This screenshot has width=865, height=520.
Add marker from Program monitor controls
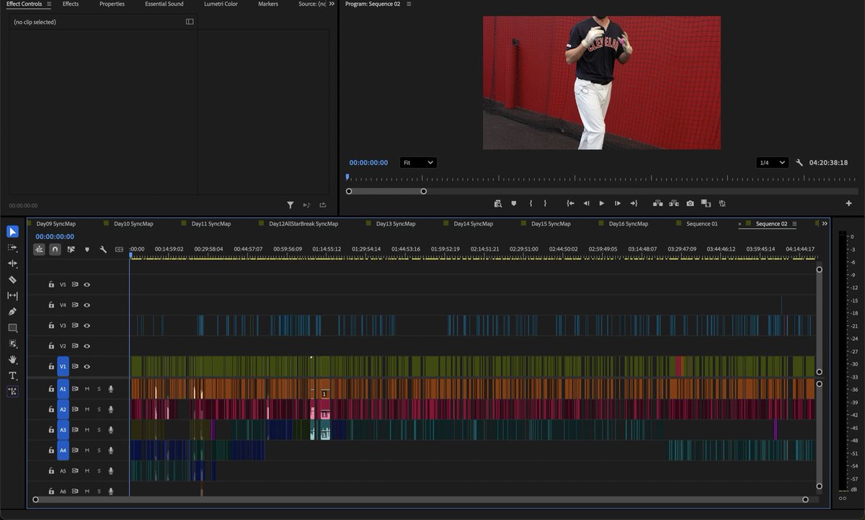coord(514,204)
